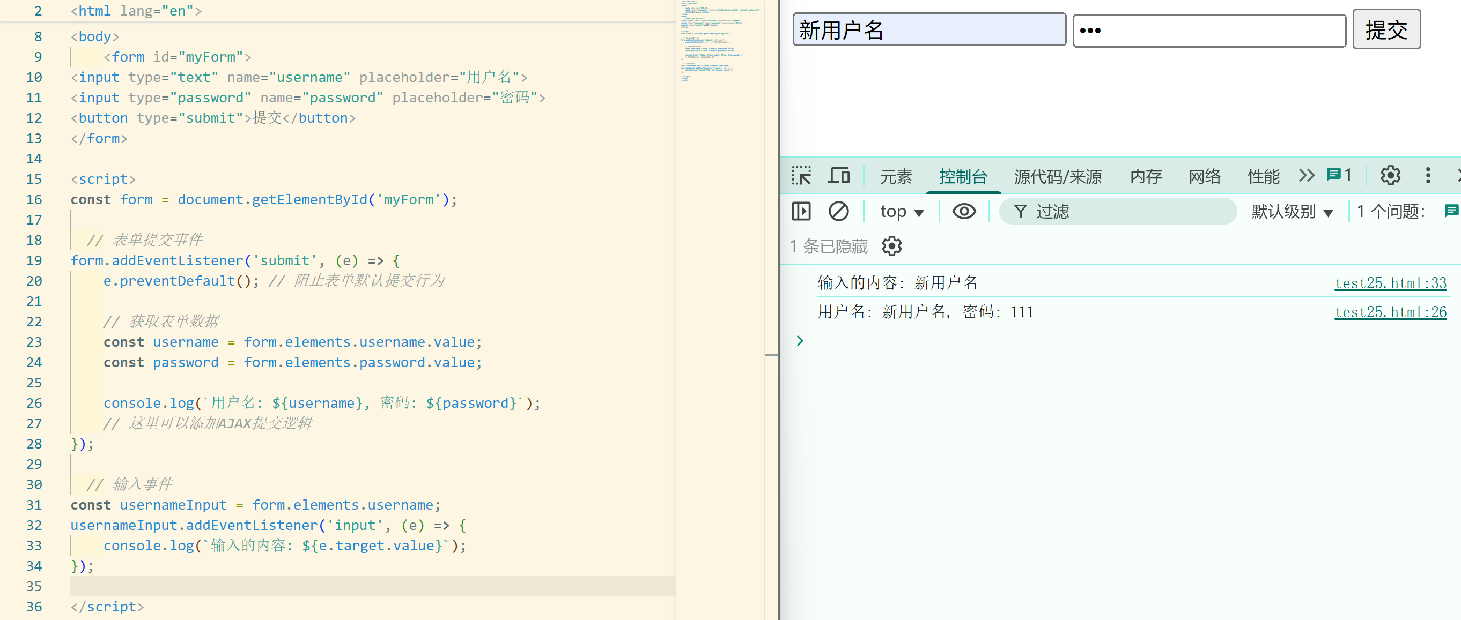Switch to the 内存 tab

pyautogui.click(x=1146, y=177)
